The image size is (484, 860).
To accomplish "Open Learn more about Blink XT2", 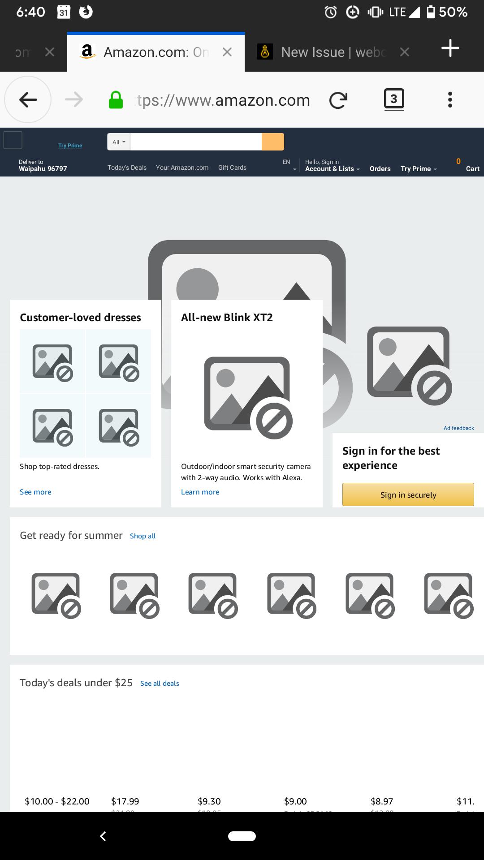I will click(200, 492).
